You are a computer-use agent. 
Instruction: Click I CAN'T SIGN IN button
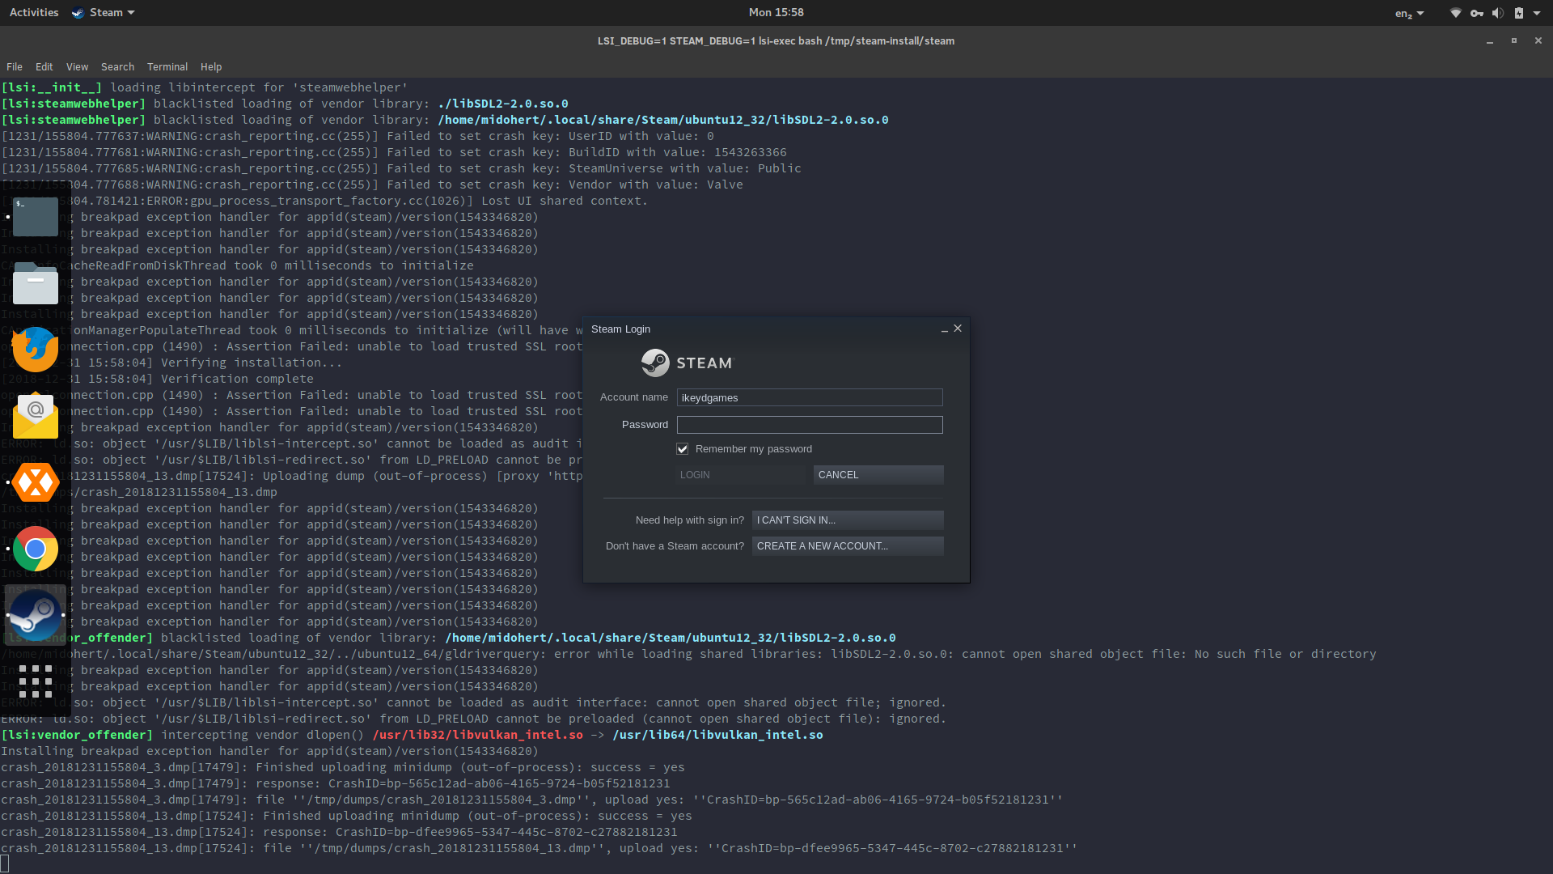click(x=848, y=520)
